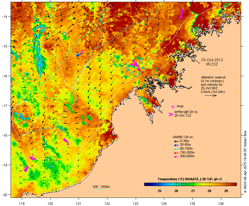The height and width of the screenshot is (206, 249).
Task: Click the Altimetric sealevel text
Action: pyautogui.click(x=213, y=78)
